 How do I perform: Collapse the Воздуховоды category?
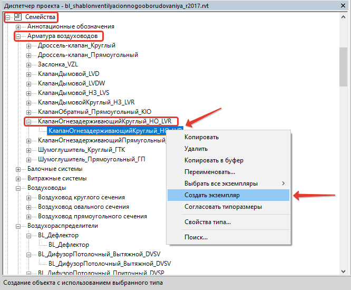point(18,188)
